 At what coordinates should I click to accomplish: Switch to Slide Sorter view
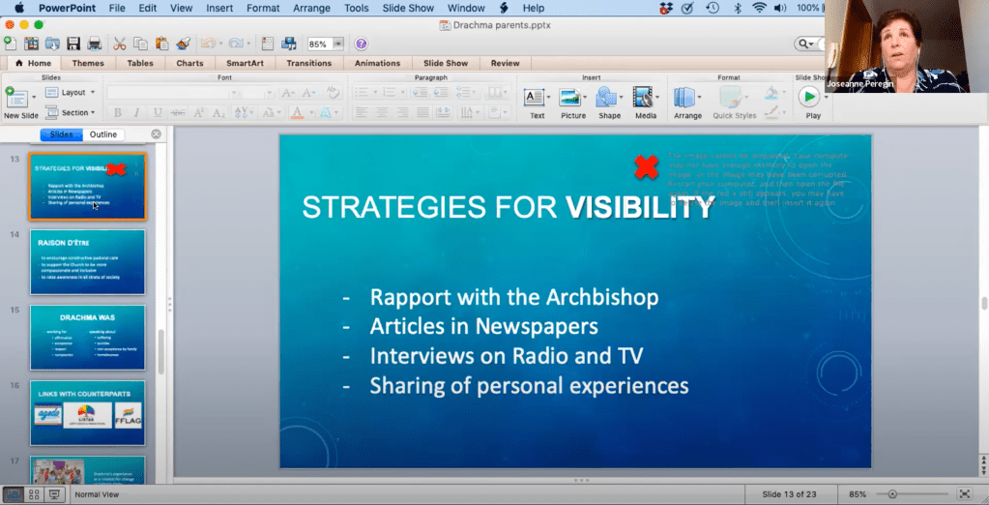coord(34,494)
